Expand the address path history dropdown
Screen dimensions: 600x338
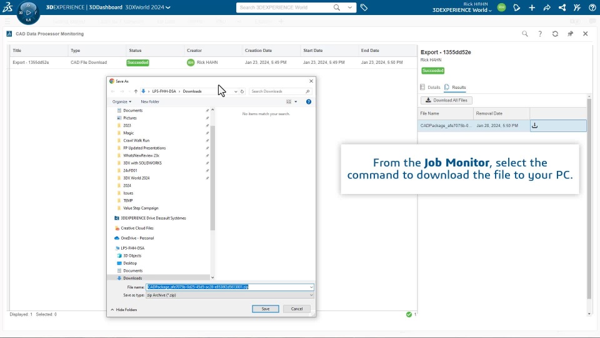(x=236, y=91)
